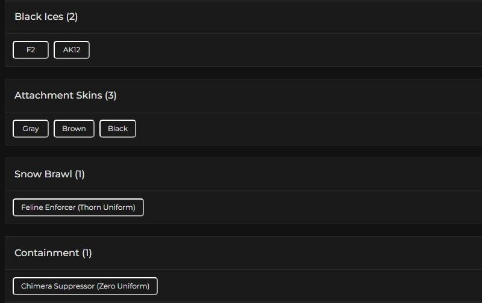Click the "Snow Brawl" title text

click(43, 174)
